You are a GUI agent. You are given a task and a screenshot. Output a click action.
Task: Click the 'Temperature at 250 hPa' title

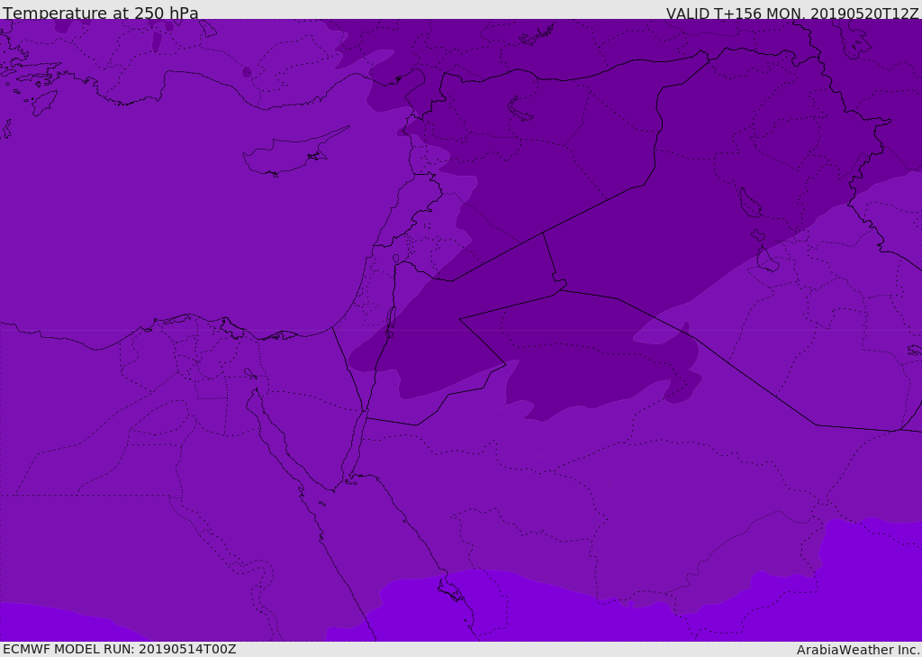coord(101,13)
